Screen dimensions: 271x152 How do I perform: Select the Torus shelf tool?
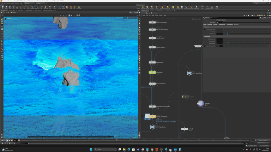(x=13, y=7)
